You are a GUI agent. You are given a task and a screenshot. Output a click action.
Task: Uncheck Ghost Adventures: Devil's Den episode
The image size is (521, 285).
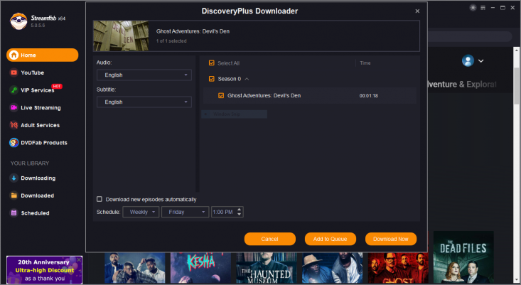pos(221,96)
